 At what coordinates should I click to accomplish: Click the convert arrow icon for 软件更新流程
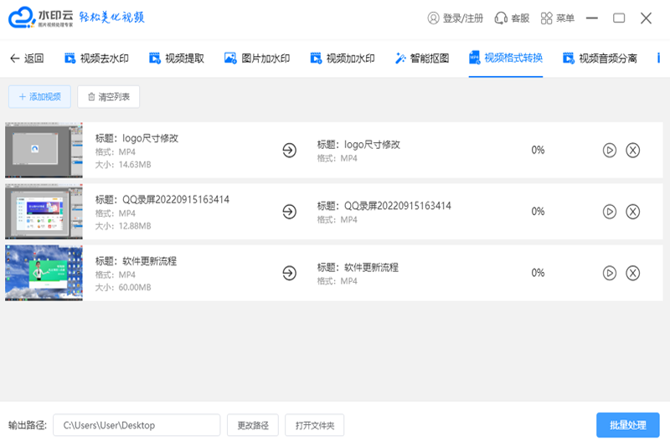click(289, 273)
